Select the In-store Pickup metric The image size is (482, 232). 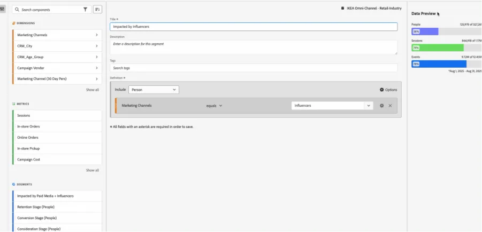coord(57,148)
